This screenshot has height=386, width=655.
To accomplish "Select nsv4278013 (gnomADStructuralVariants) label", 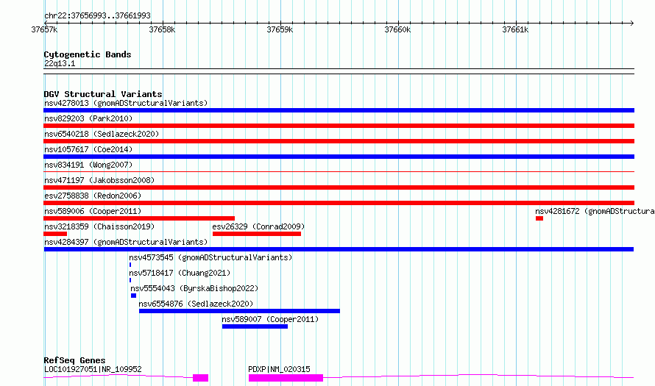I will point(126,103).
